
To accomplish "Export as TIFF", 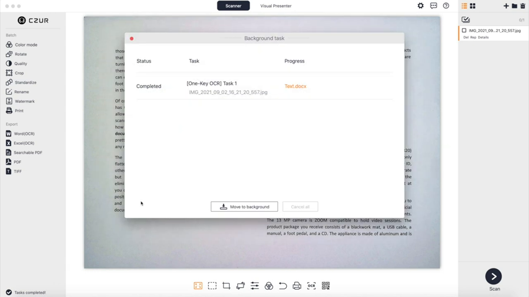I will pos(14,171).
